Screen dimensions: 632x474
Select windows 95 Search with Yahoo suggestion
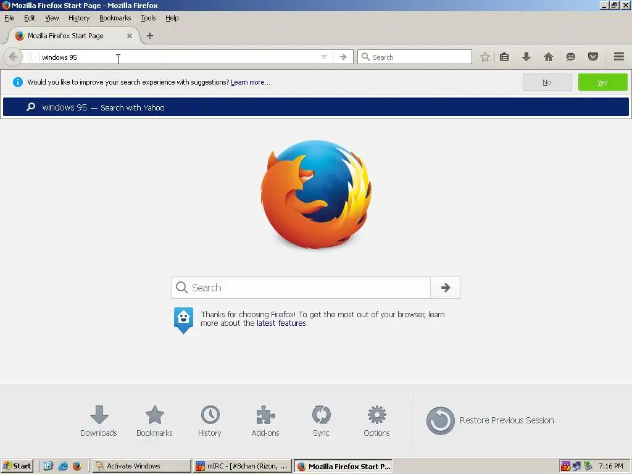point(315,107)
